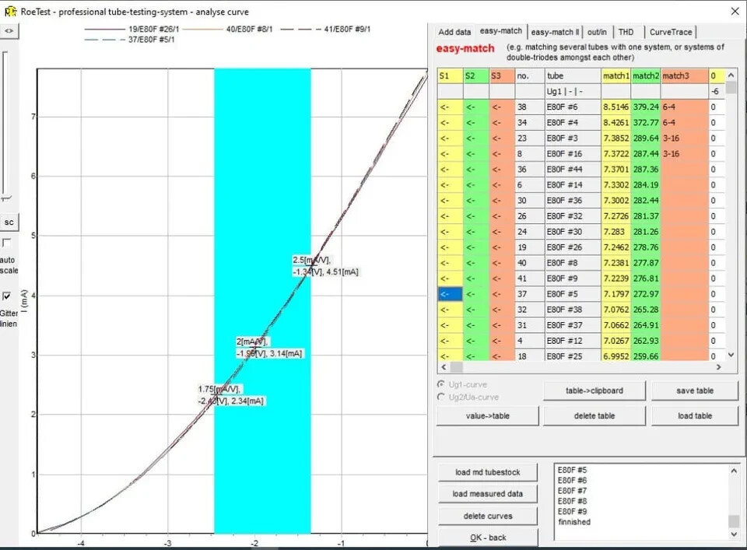747x550 pixels.
Task: Click the log list scroll down arrow
Action: pyautogui.click(x=734, y=534)
